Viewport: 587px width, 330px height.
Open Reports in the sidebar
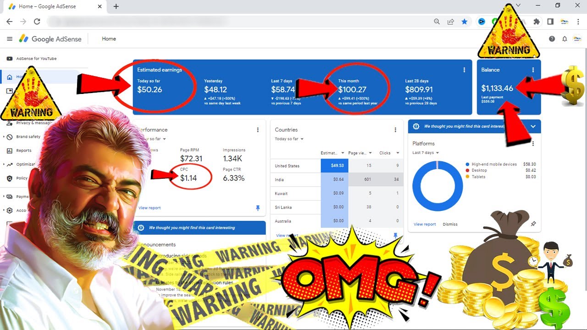click(20, 151)
